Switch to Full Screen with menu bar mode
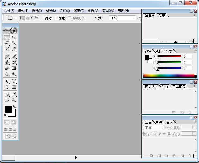The height and width of the screenshot is (163, 199). click(x=10, y=129)
